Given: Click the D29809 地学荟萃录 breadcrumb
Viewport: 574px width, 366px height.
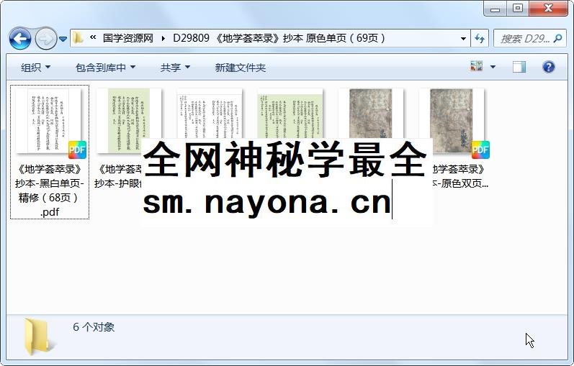Looking at the screenshot, I should click(x=279, y=38).
